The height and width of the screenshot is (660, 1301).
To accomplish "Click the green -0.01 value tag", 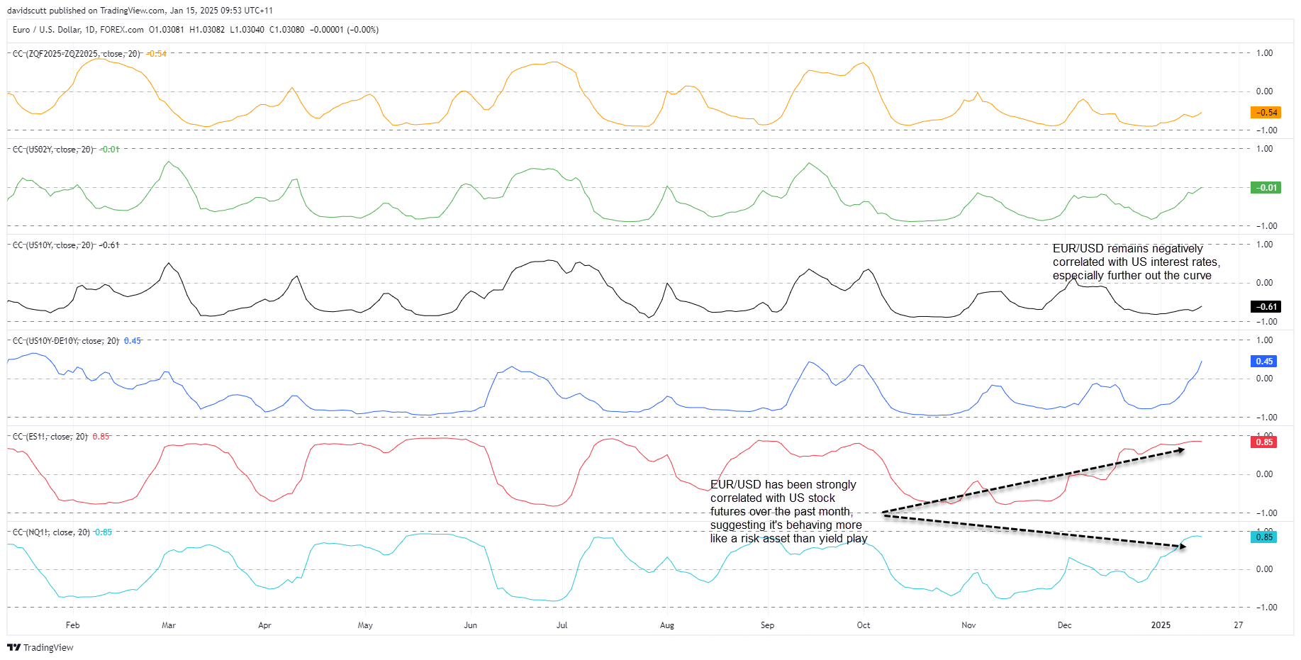I will pos(1266,188).
